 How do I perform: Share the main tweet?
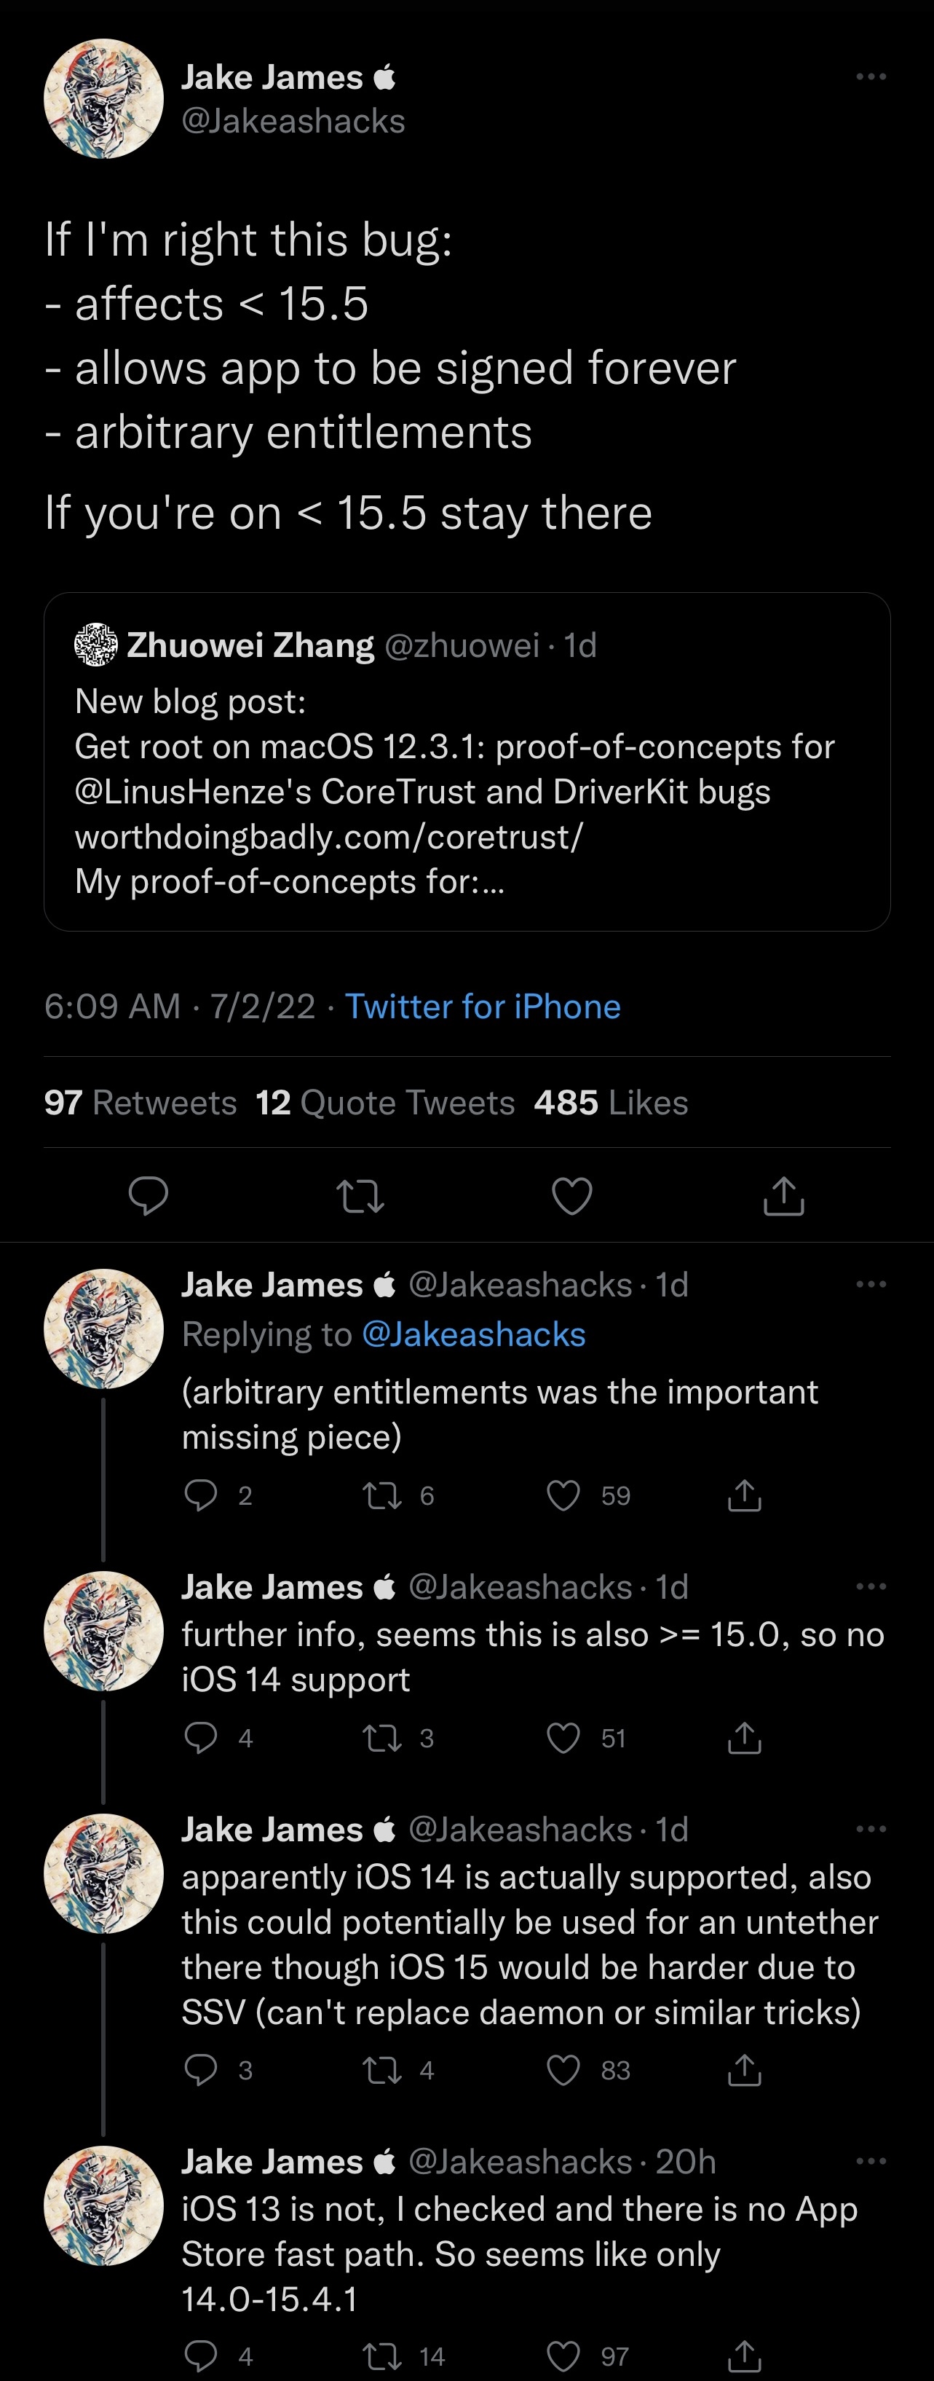click(x=783, y=1196)
